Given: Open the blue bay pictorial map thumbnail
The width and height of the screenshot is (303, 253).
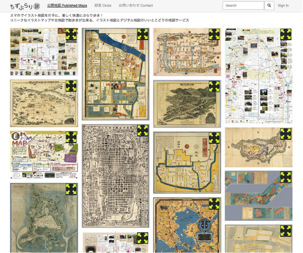Looking at the screenshot, I should [187, 225].
